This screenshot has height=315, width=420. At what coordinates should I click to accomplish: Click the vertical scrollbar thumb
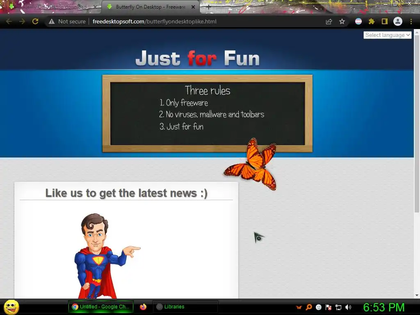[417, 123]
